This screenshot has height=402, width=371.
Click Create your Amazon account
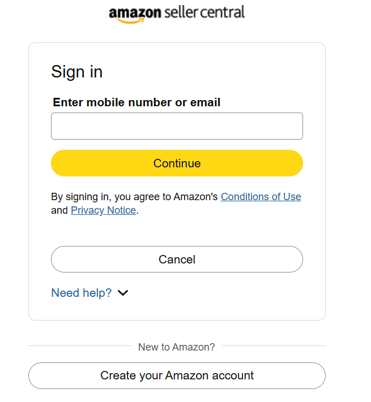pyautogui.click(x=177, y=375)
